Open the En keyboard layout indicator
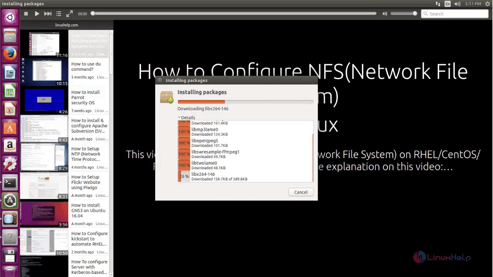Image resolution: width=493 pixels, height=277 pixels. tap(448, 3)
